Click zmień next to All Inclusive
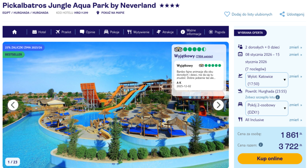307x168 pixels. [x=295, y=120]
